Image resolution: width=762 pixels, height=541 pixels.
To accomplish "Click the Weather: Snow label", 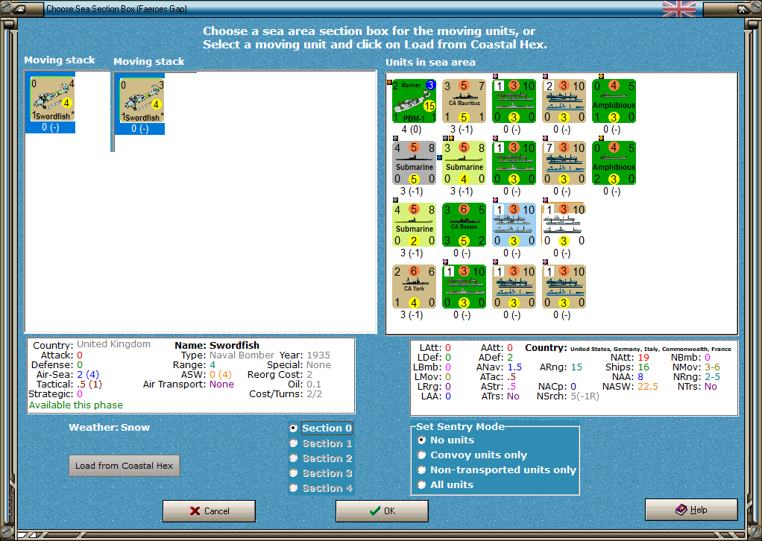I will point(110,428).
